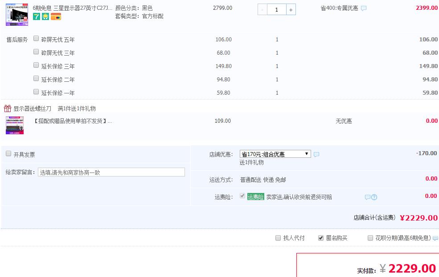Image resolution: width=439 pixels, height=277 pixels.
Task: Check the 碎屏无忧 五年 service option
Action: pyautogui.click(x=36, y=38)
